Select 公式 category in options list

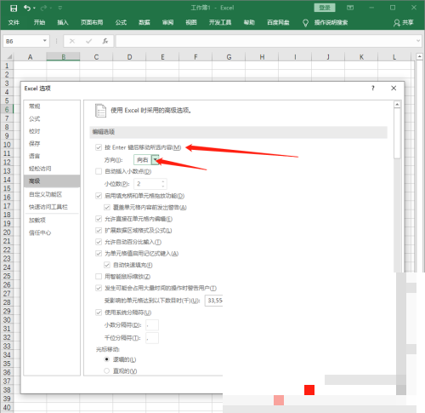tap(35, 118)
